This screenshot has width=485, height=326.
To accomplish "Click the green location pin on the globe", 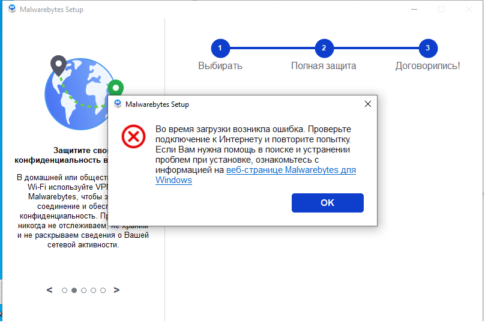I will 116,88.
